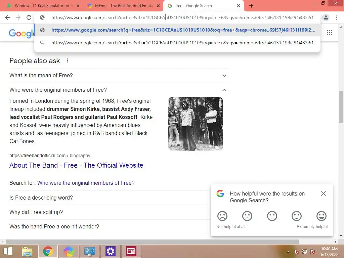Click inside the address bar URL field

[x=182, y=17]
